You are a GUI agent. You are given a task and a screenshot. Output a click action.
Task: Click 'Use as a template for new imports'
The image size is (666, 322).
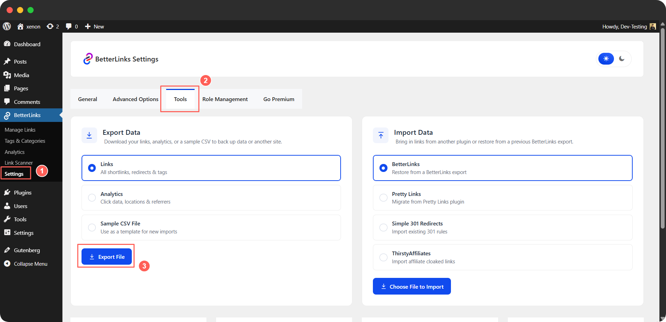tap(139, 232)
